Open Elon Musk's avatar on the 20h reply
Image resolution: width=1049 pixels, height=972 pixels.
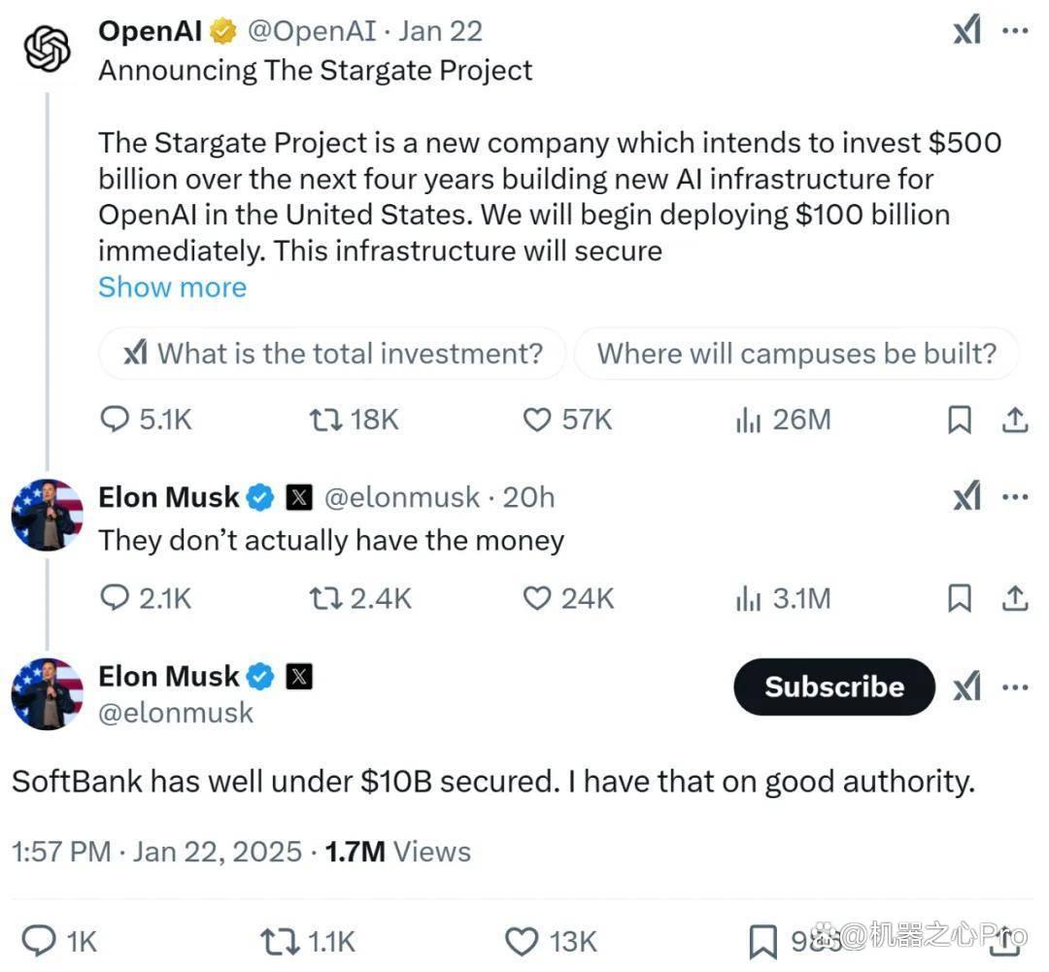coord(48,515)
